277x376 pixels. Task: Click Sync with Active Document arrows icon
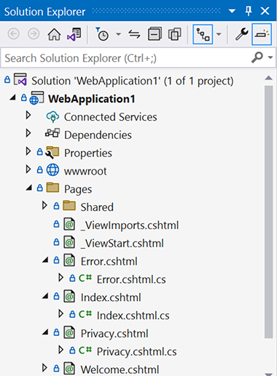tap(134, 34)
